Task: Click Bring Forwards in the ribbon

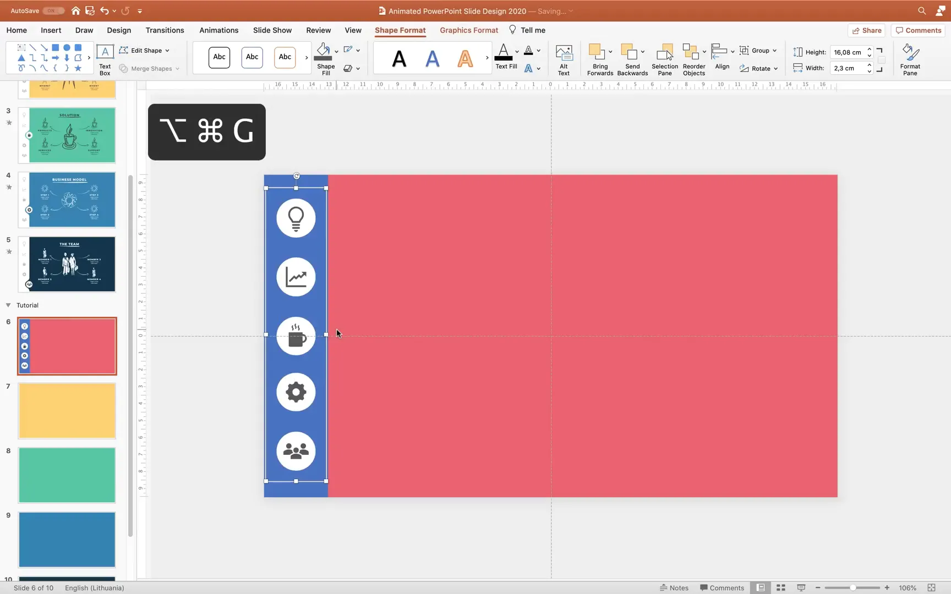Action: coord(599,58)
